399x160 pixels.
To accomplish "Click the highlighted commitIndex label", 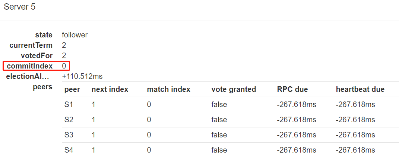I will tap(30, 66).
